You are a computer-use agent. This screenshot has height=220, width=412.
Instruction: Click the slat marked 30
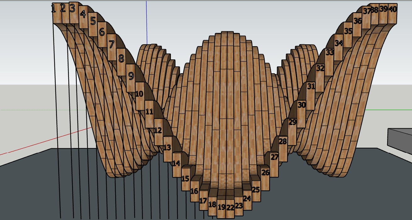click(x=302, y=114)
